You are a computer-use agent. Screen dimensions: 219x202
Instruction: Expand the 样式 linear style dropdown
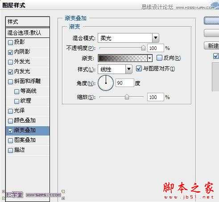coord(129,69)
